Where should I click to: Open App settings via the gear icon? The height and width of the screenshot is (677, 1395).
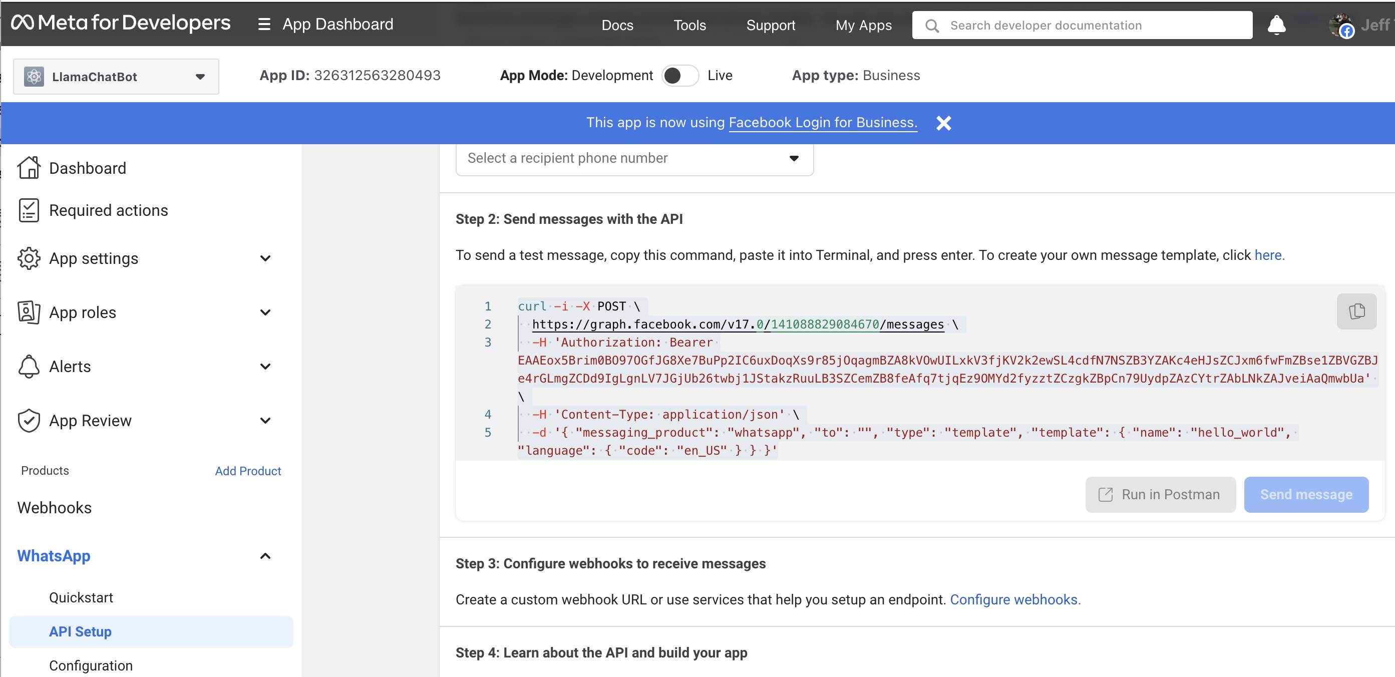pos(29,258)
